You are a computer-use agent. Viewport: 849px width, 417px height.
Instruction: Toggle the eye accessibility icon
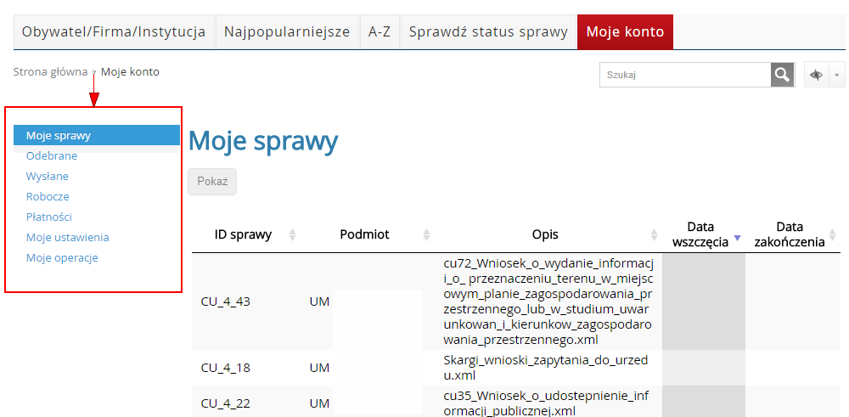pyautogui.click(x=817, y=75)
